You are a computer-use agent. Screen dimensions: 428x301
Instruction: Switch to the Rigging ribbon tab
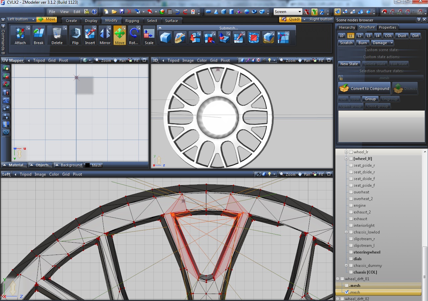[x=132, y=21]
